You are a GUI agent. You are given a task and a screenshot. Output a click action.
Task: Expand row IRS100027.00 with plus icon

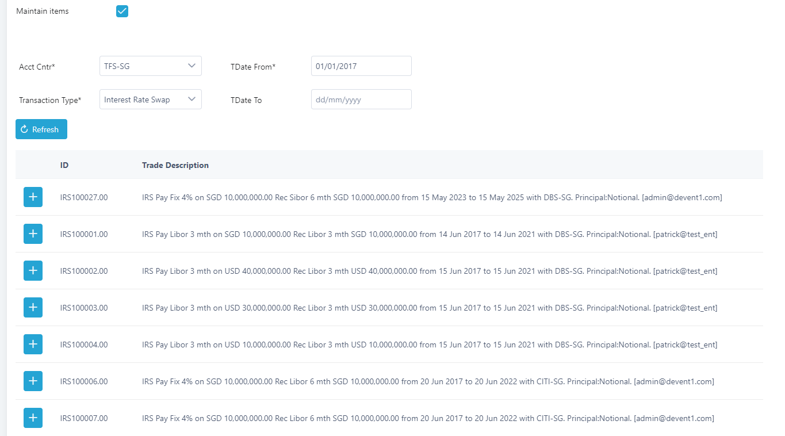(33, 197)
